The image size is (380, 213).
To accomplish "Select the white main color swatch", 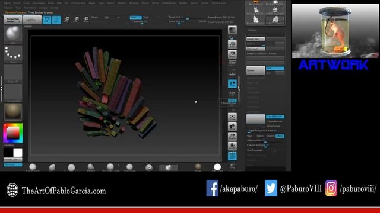I will coord(18,153).
